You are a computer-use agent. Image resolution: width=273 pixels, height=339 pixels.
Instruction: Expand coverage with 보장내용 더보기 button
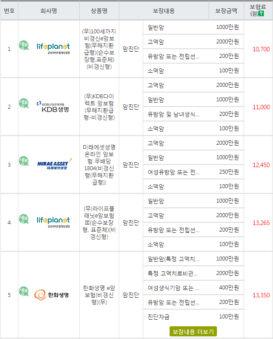click(x=193, y=332)
